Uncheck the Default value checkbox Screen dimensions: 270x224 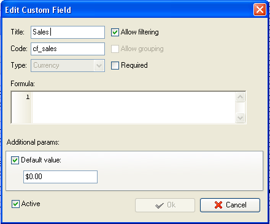coord(15,160)
